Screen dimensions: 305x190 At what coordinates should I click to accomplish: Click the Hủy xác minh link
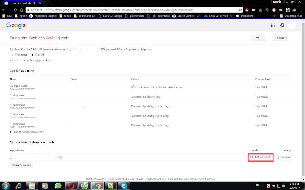283,157
